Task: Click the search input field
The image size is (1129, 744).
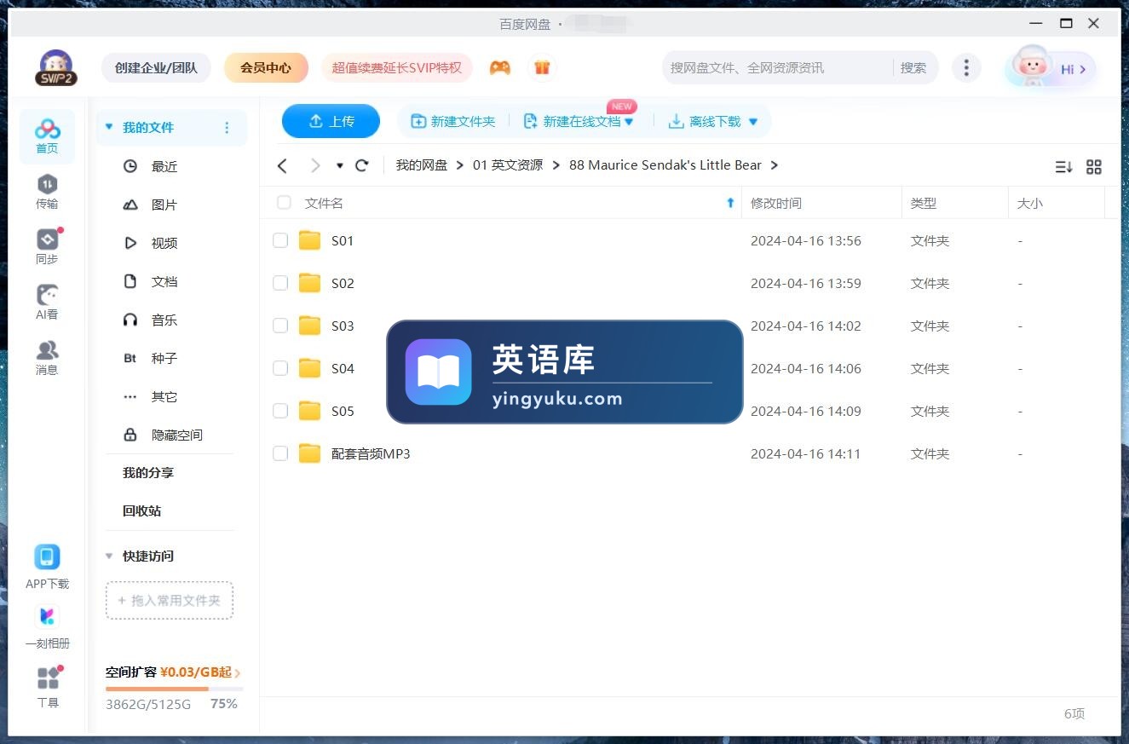Action: (x=777, y=68)
